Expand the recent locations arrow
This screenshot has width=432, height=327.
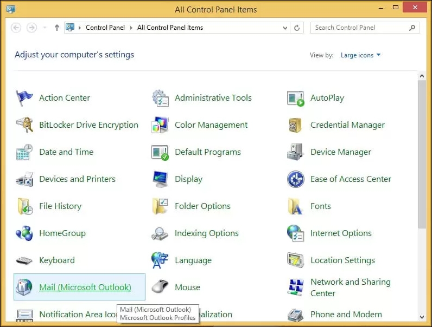pyautogui.click(x=45, y=28)
